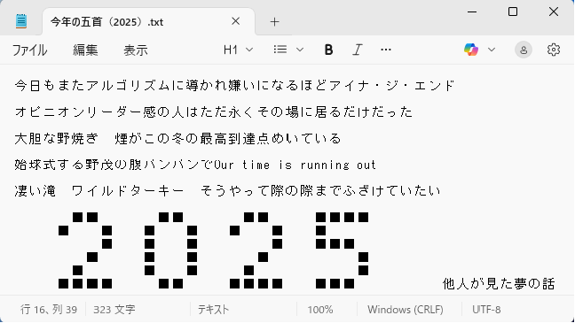Image resolution: width=575 pixels, height=323 pixels.
Task: Click the UTF-8 encoding status
Action: [486, 310]
